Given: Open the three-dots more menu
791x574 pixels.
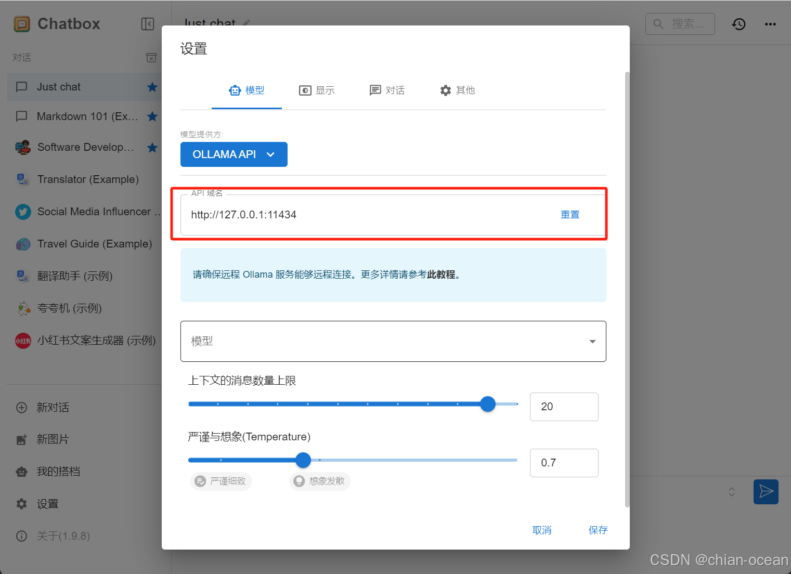Looking at the screenshot, I should [x=770, y=24].
